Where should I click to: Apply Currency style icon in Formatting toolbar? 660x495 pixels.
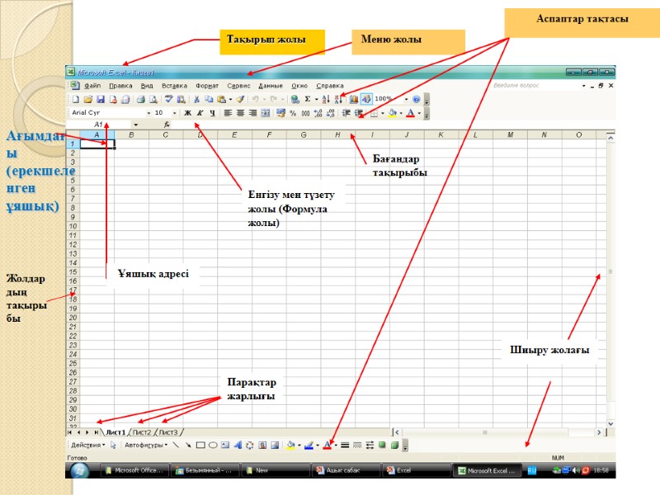click(280, 113)
